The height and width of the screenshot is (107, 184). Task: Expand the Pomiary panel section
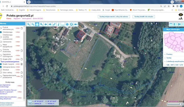tap(169, 54)
